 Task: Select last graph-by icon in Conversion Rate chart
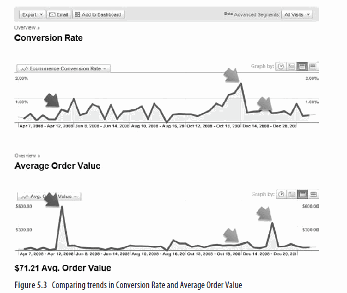[313, 67]
